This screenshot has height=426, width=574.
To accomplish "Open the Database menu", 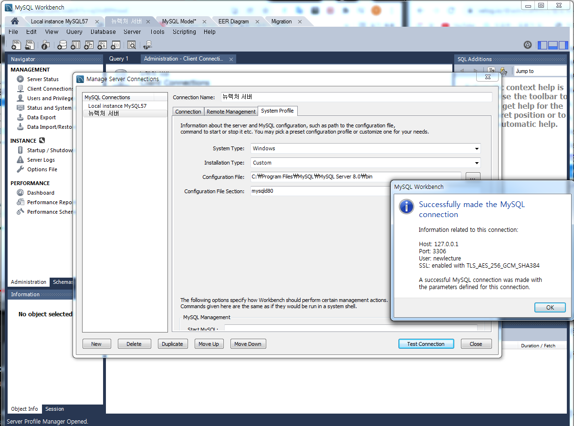I will pyautogui.click(x=103, y=32).
